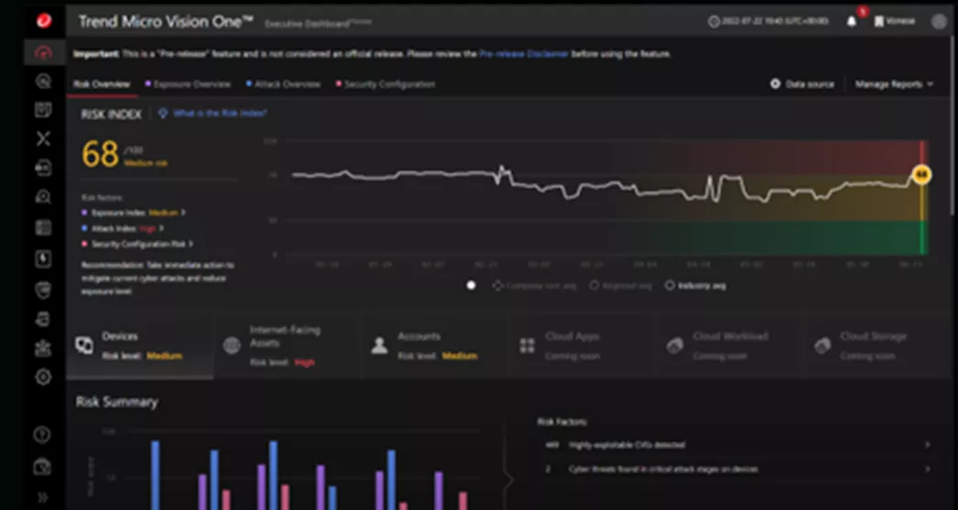This screenshot has width=958, height=510.
Task: Select the Internet-Facing Assets card
Action: point(285,345)
